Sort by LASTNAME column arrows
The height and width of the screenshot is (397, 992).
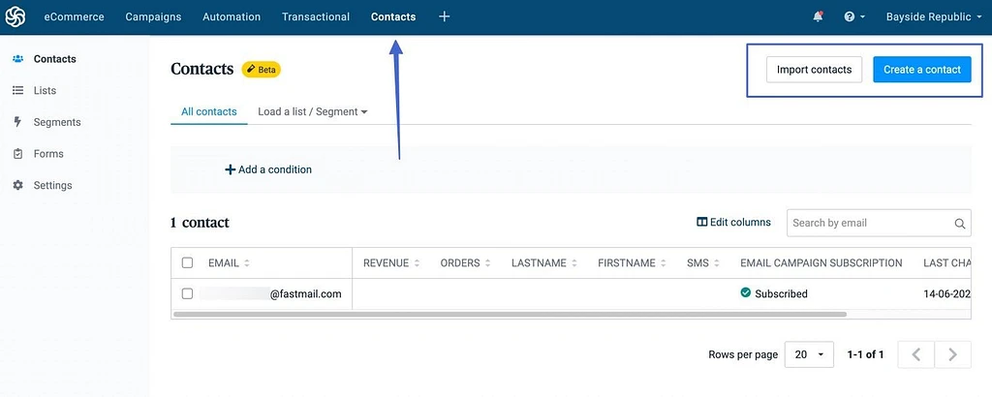[x=573, y=263]
